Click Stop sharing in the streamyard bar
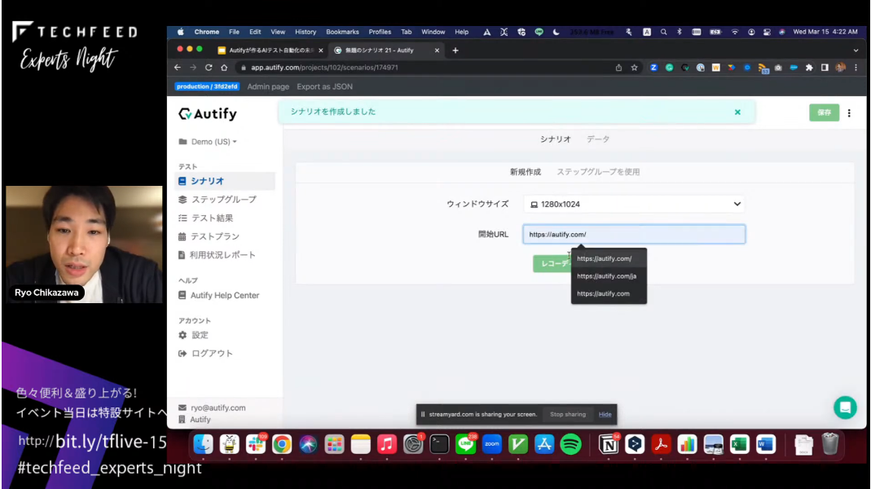Screen dimensions: 871x489 tap(567, 415)
